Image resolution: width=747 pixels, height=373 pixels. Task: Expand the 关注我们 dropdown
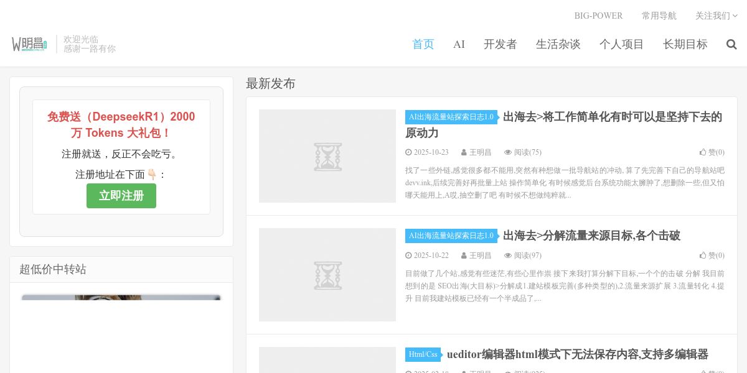(716, 16)
